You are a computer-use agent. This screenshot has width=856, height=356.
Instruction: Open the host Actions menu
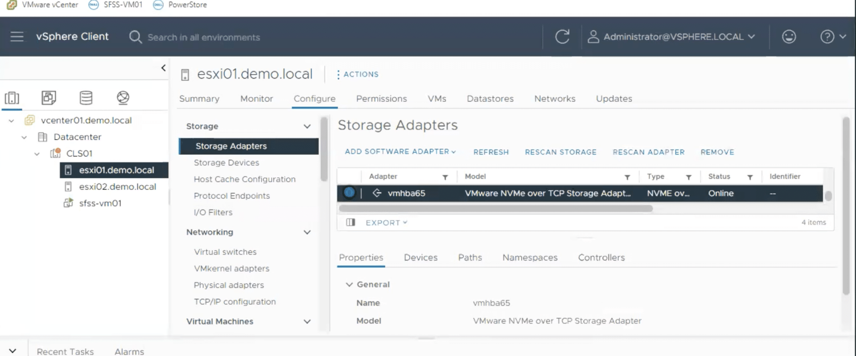(358, 74)
